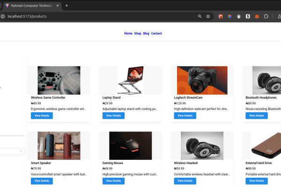The width and height of the screenshot is (281, 187).
Task: Click the Gaming Mouse product image
Action: pos(131,146)
